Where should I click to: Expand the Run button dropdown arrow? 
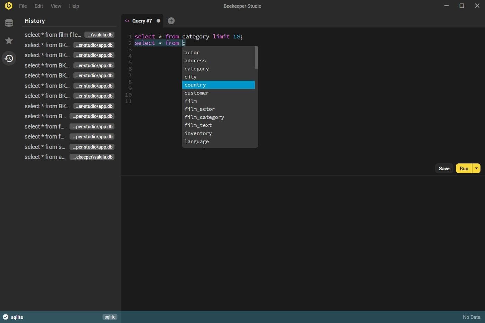(476, 169)
